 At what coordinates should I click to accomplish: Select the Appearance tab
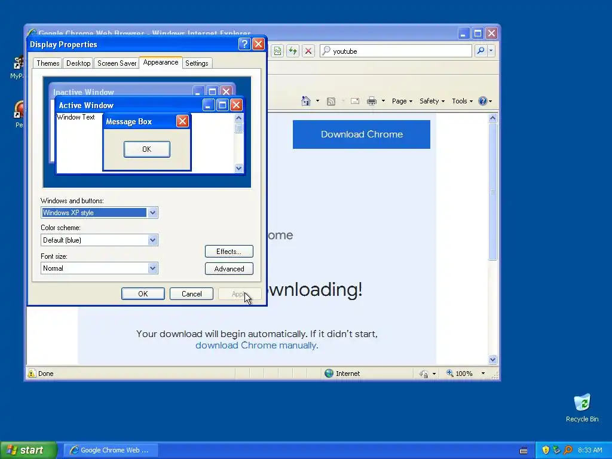tap(160, 62)
